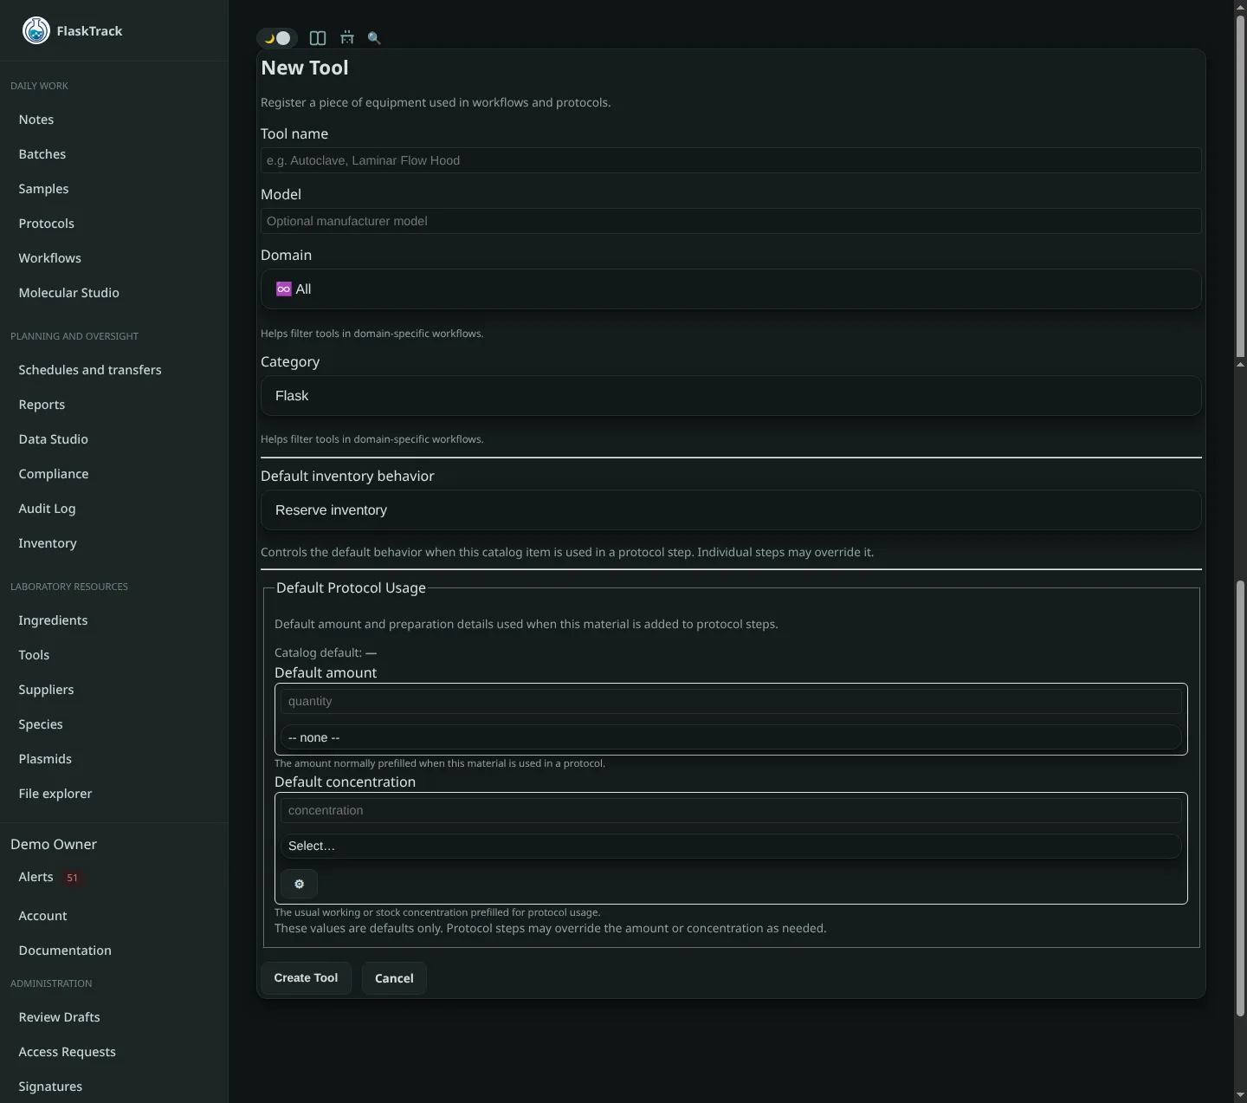Image resolution: width=1247 pixels, height=1103 pixels.
Task: Open the amount unit dropdown showing none
Action: coord(731,737)
